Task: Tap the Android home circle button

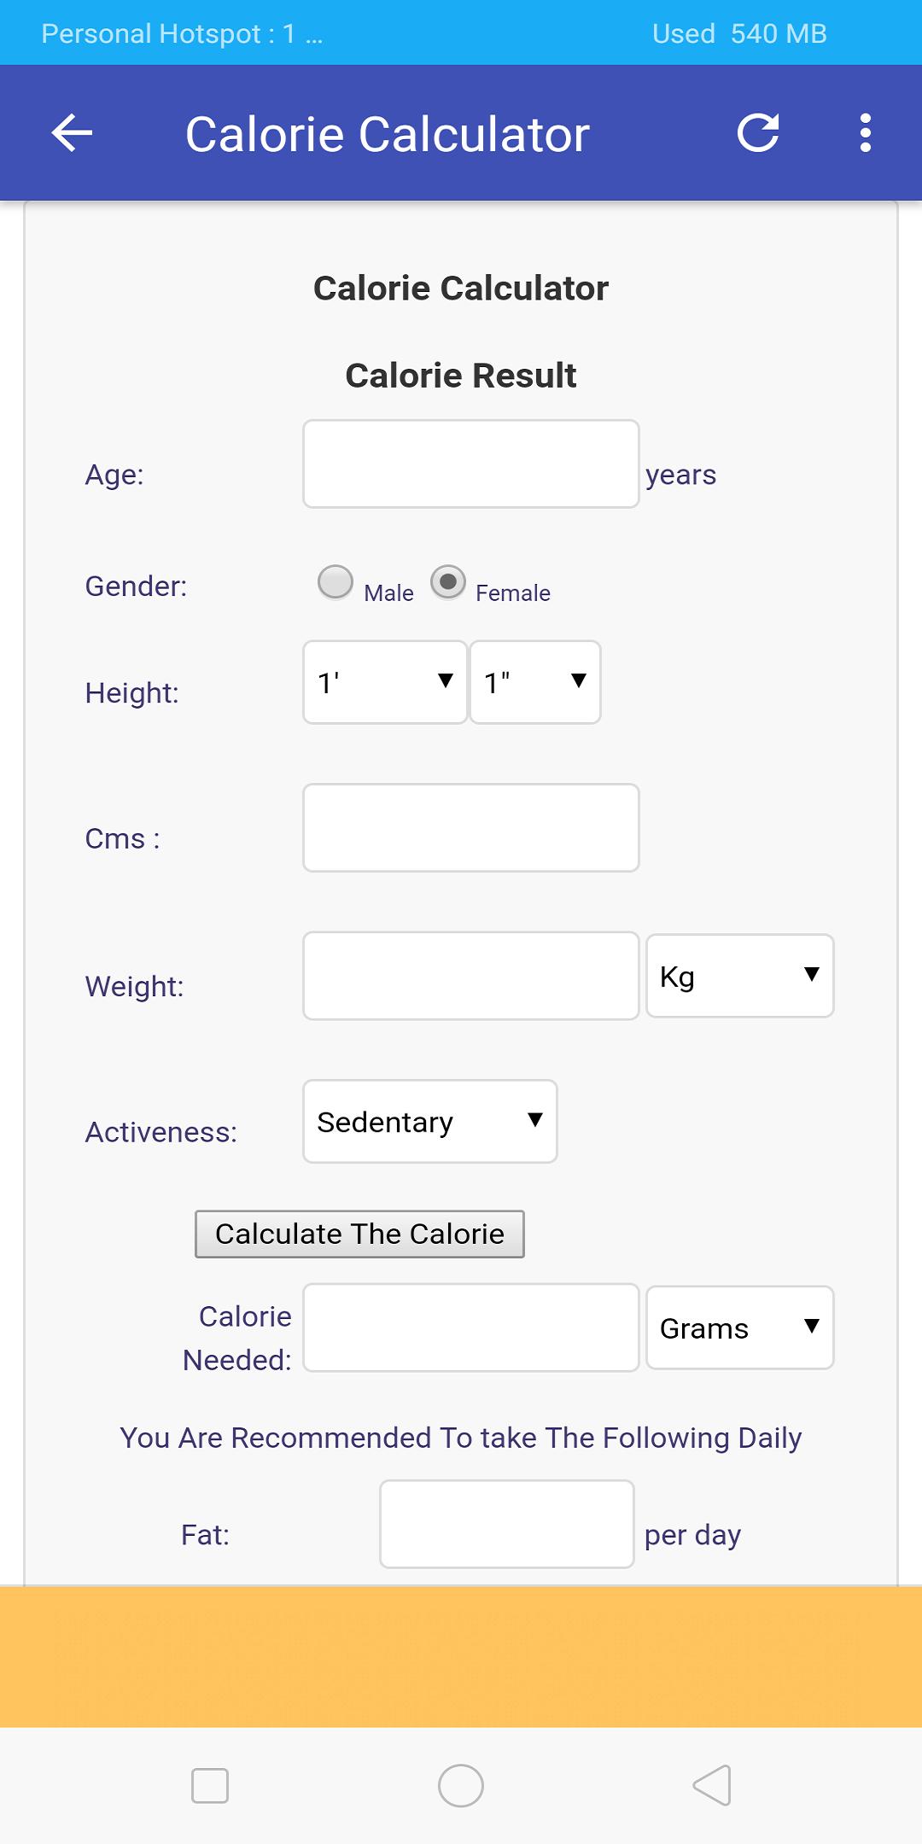Action: pyautogui.click(x=461, y=1785)
